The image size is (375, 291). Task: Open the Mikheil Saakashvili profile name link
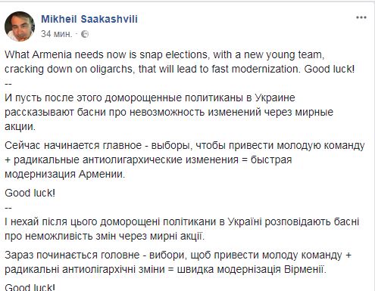(x=89, y=19)
